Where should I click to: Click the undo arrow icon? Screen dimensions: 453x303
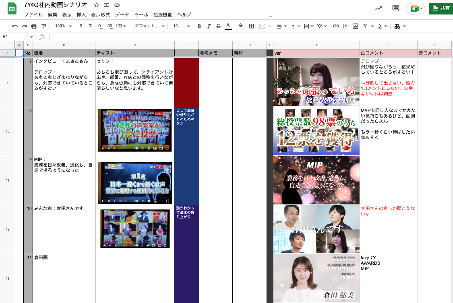[x=15, y=26]
